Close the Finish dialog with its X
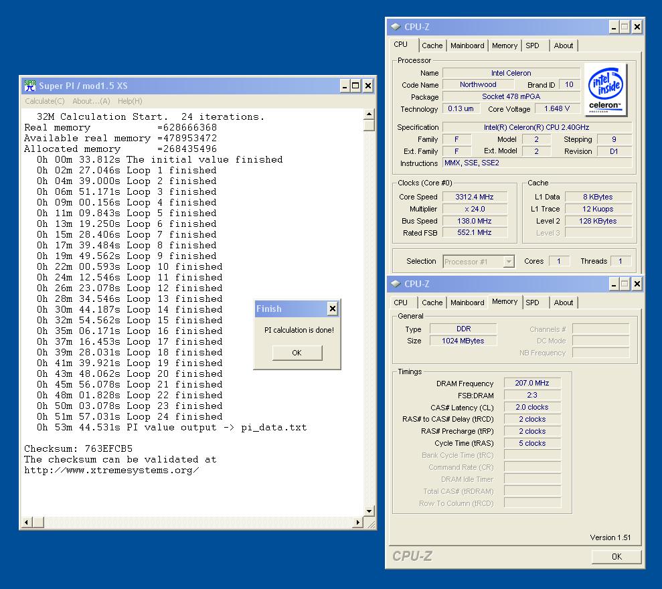662x589 pixels. click(x=333, y=309)
